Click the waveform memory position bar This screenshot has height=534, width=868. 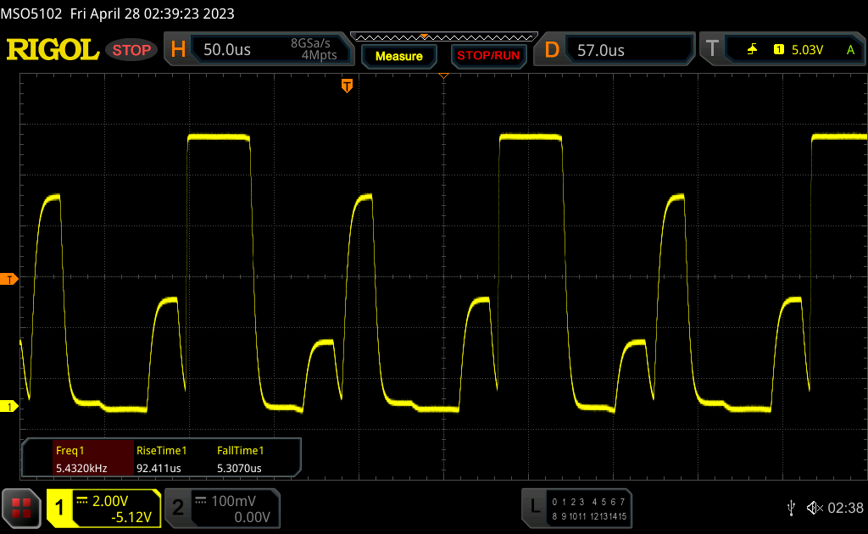443,37
